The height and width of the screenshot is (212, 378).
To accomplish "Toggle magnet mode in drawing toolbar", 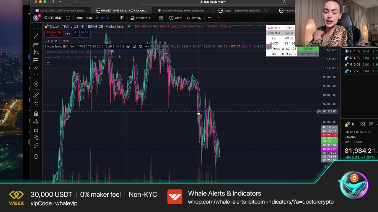I will tap(36, 114).
